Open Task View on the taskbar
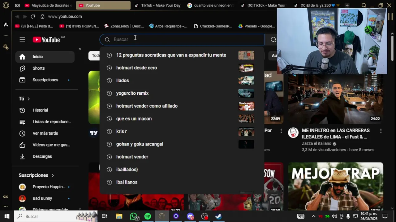Image resolution: width=396 pixels, height=222 pixels. pos(104,216)
